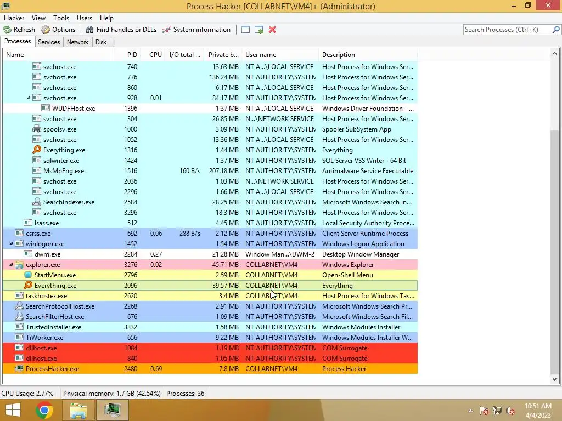Click the lsass.exe process icon
The image size is (562, 421).
tap(28, 223)
